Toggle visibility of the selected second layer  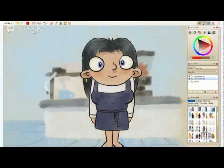tap(189, 79)
